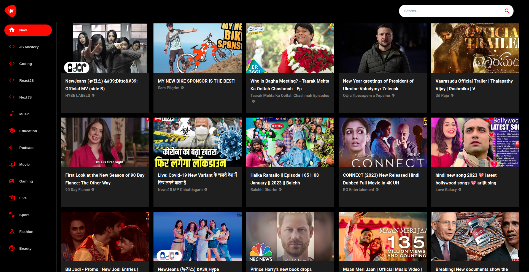Image resolution: width=529 pixels, height=272 pixels.
Task: Click verified badge next to Sam Pilgrim
Action: pos(182,88)
